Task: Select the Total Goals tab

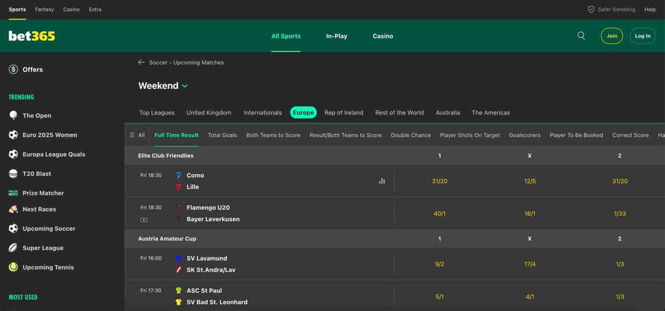Action: 222,135
